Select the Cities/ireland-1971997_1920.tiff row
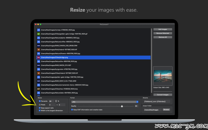This screenshot has width=208, height=130. pos(94,73)
